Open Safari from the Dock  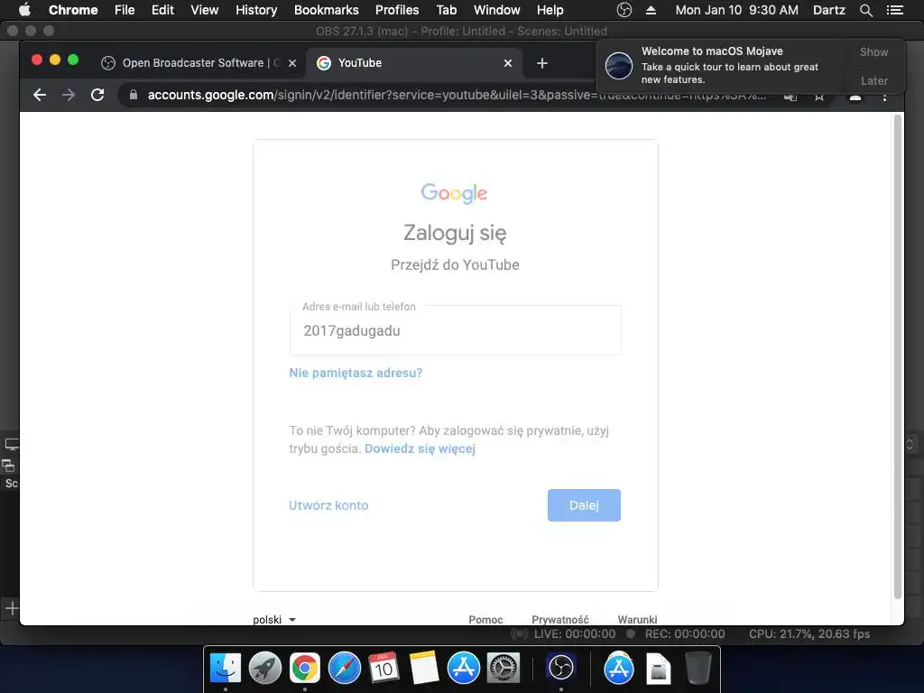[x=344, y=668]
